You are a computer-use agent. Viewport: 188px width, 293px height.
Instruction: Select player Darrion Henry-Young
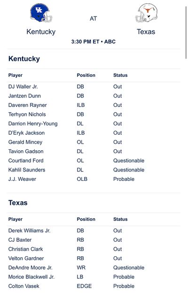[x=33, y=124]
